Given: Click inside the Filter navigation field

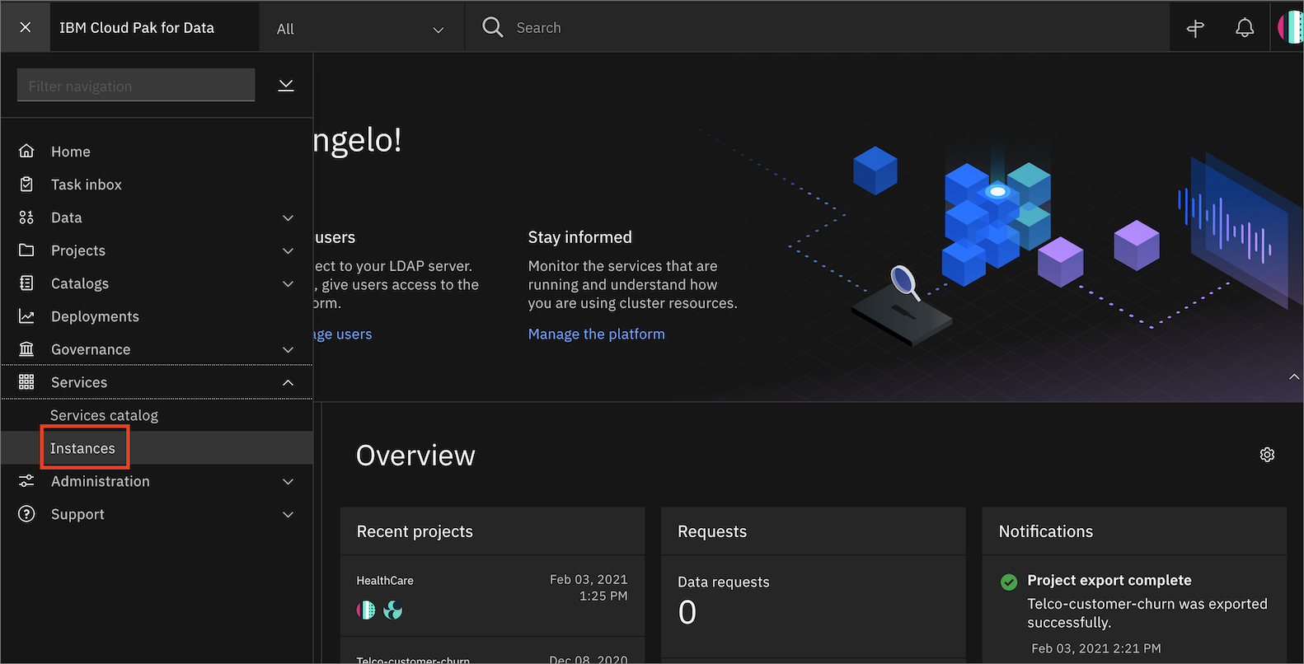Looking at the screenshot, I should 136,86.
